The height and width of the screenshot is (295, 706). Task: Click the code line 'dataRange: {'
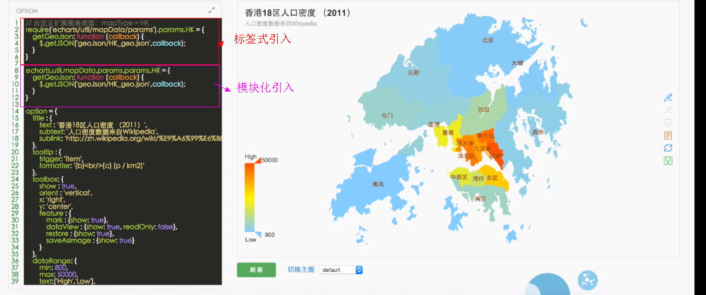53,261
